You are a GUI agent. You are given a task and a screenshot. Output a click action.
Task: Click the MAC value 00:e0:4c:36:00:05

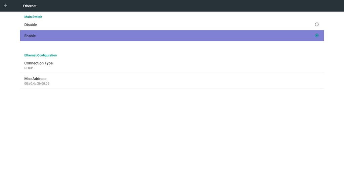pos(37,83)
